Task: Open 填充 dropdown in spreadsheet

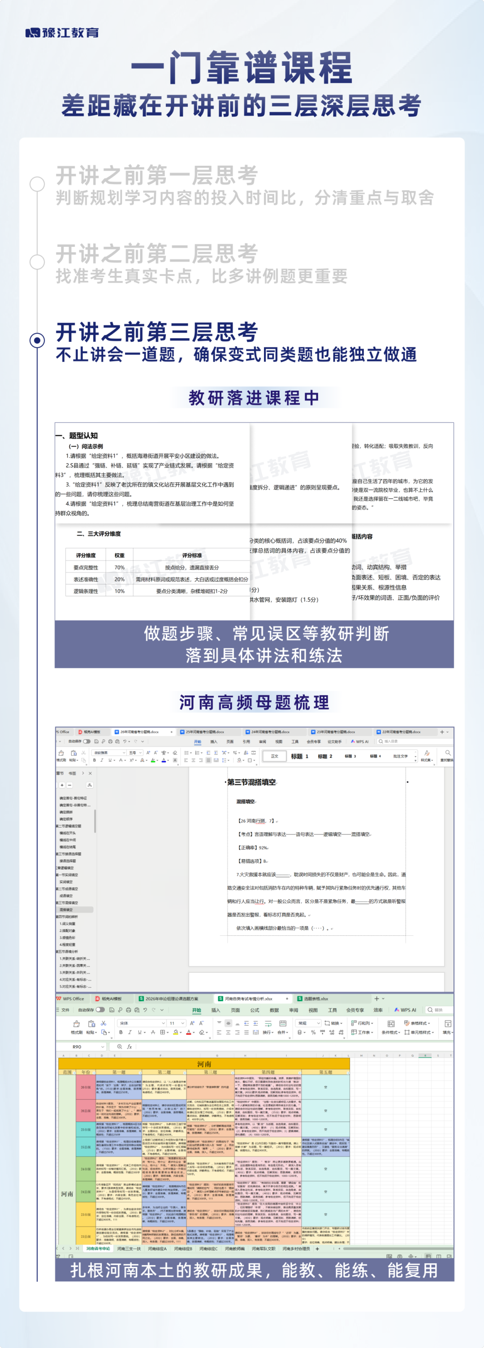Action: point(447,1027)
